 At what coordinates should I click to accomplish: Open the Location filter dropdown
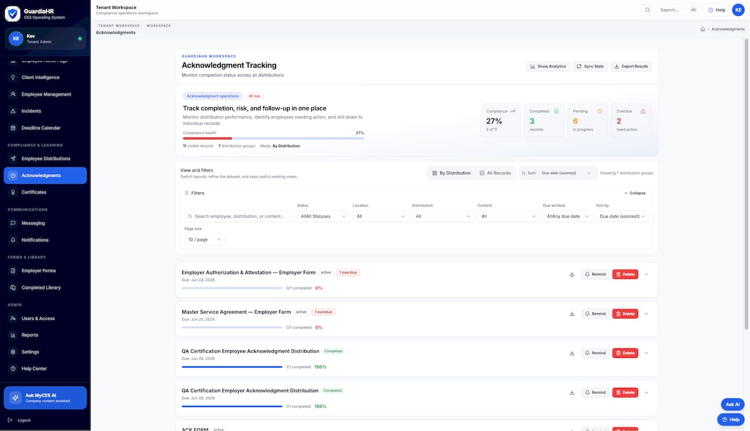pyautogui.click(x=381, y=216)
